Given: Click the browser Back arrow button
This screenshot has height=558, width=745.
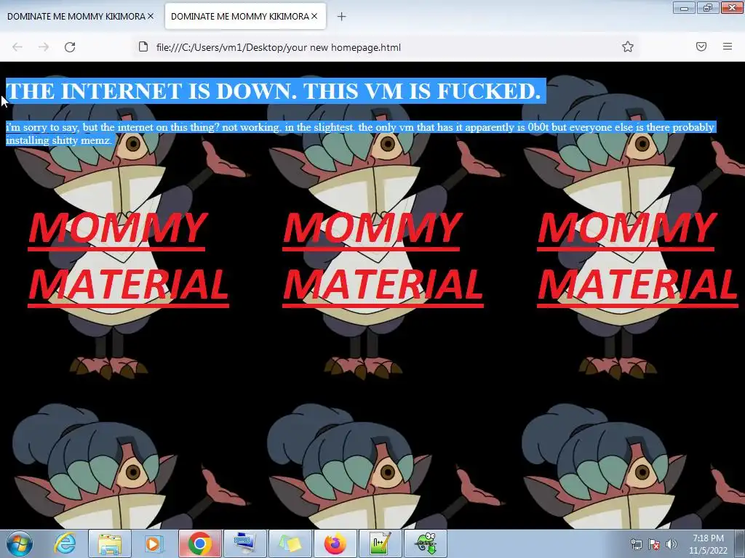Looking at the screenshot, I should pyautogui.click(x=17, y=47).
